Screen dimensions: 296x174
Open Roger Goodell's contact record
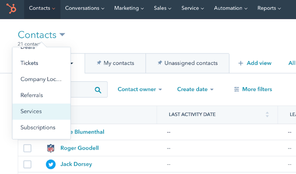(79, 148)
